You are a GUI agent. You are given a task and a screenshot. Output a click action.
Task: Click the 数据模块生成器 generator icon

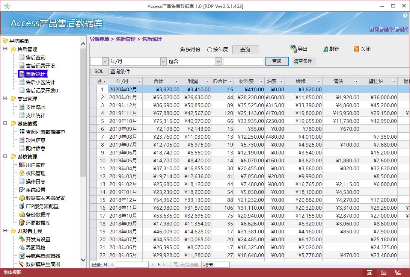click(22, 264)
